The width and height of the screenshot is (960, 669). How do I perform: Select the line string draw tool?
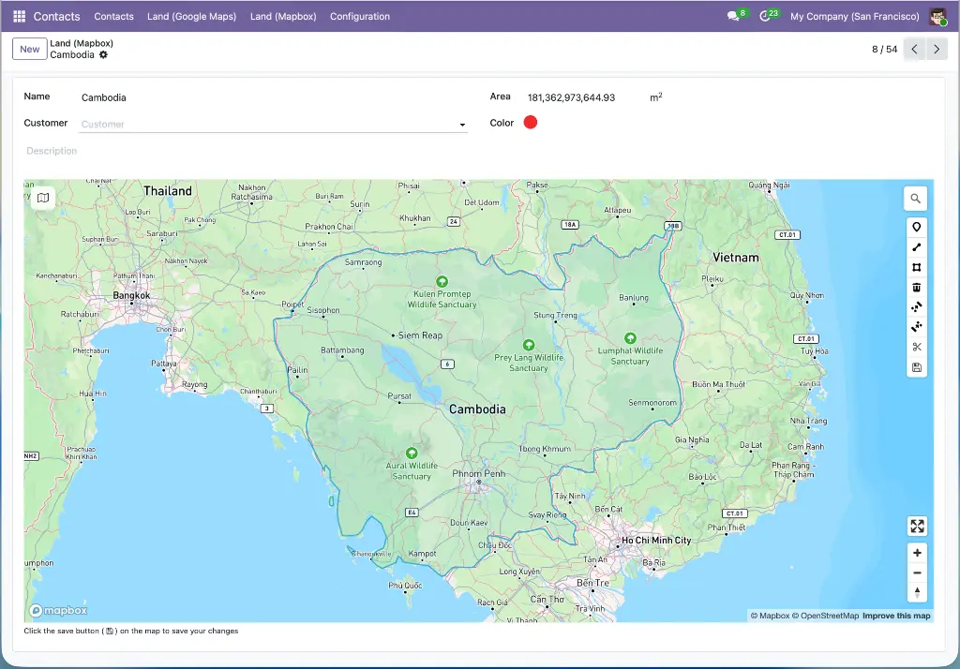click(917, 247)
